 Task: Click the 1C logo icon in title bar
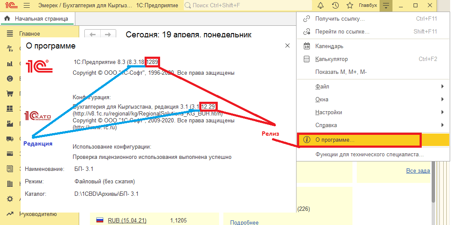click(x=9, y=6)
